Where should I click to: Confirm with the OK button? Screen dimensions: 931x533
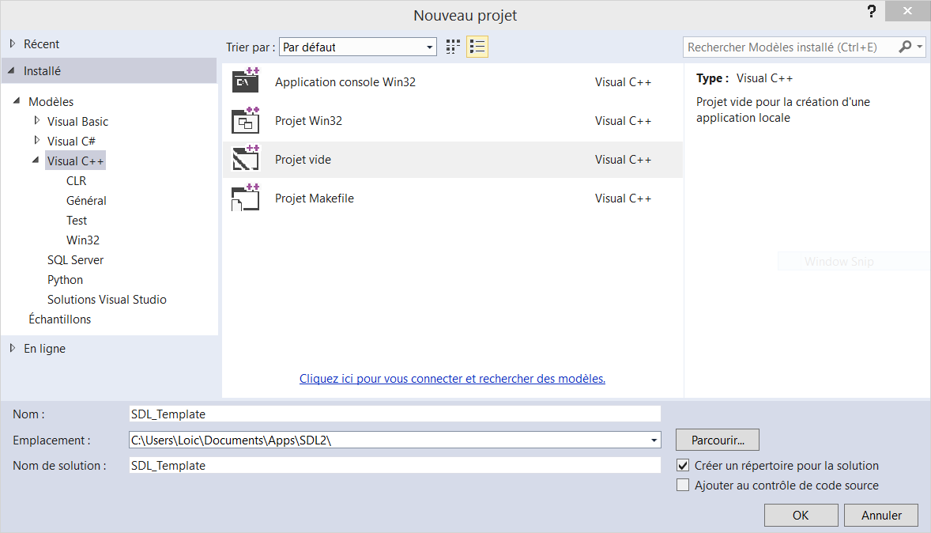[801, 516]
